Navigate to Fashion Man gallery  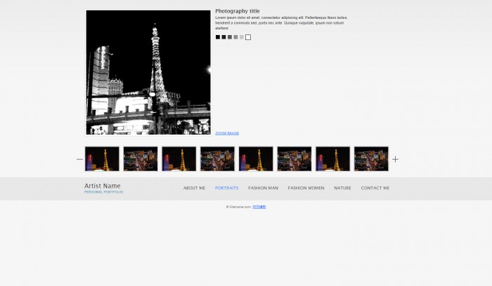(x=263, y=188)
